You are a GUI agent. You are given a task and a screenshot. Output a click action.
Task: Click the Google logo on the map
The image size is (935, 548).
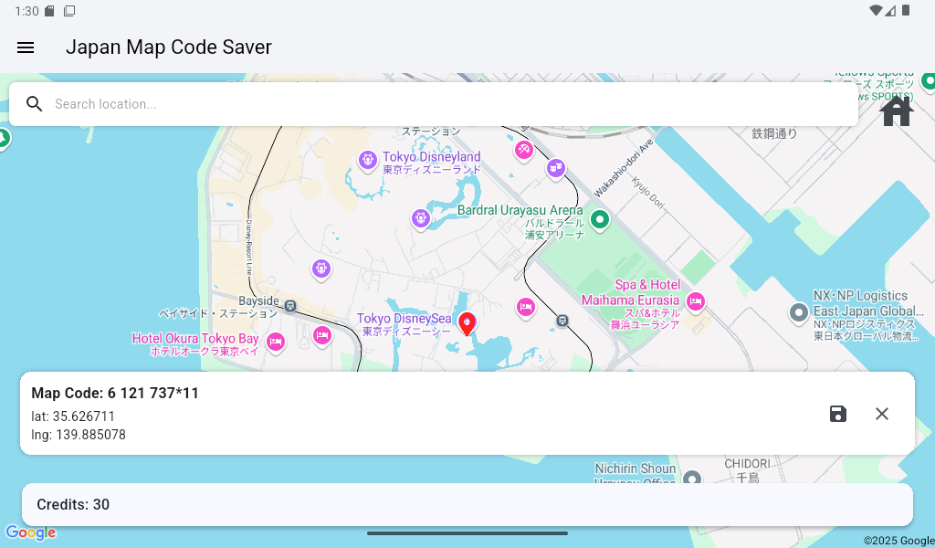click(30, 532)
